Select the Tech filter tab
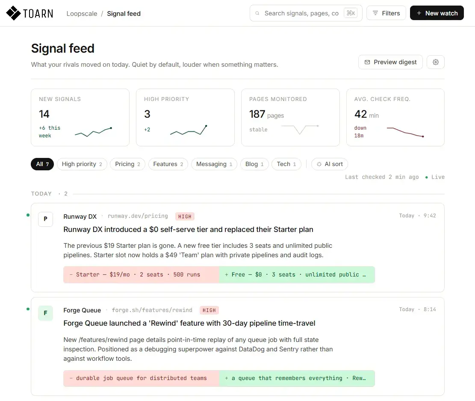This screenshot has height=401, width=475. pos(286,164)
